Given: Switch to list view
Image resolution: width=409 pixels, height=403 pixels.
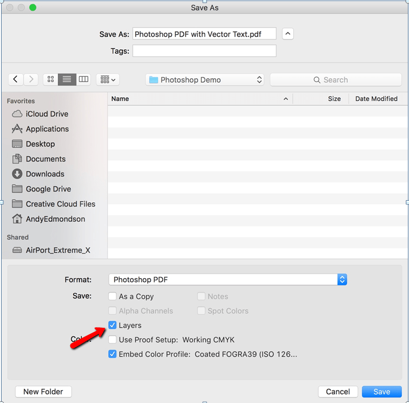Looking at the screenshot, I should (x=67, y=80).
